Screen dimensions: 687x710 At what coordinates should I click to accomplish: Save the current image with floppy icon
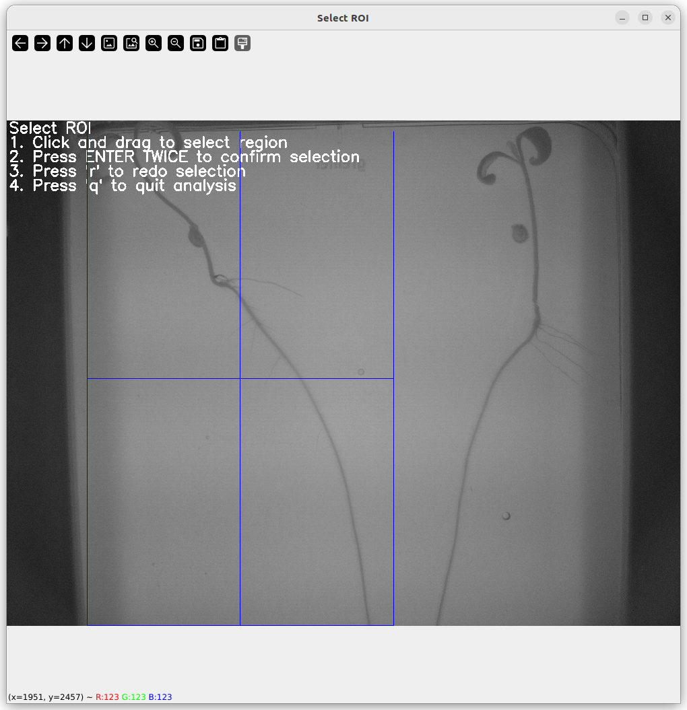pyautogui.click(x=198, y=43)
